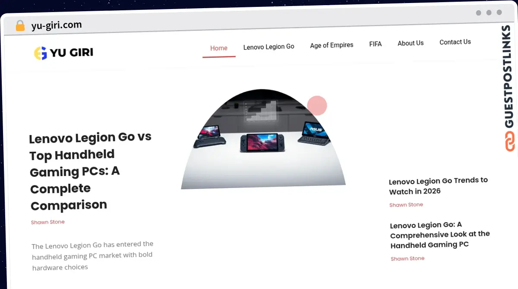This screenshot has width=518, height=289.
Task: Open Shawn Stone under Comprehensive Look article
Action: coord(407,259)
